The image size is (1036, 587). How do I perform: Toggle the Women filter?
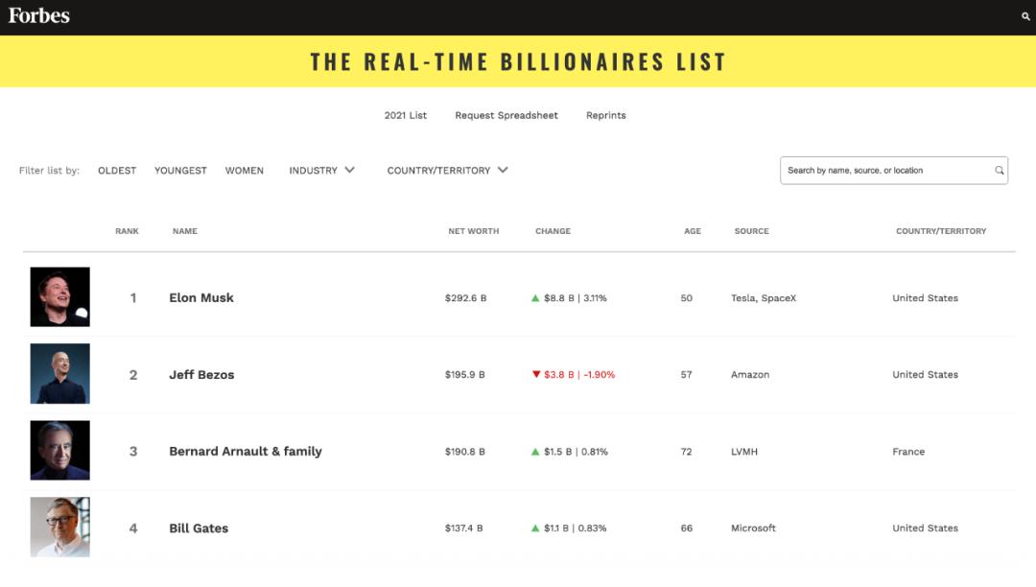coord(245,171)
